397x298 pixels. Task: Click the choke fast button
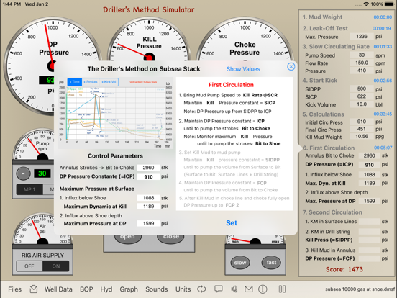point(271,263)
